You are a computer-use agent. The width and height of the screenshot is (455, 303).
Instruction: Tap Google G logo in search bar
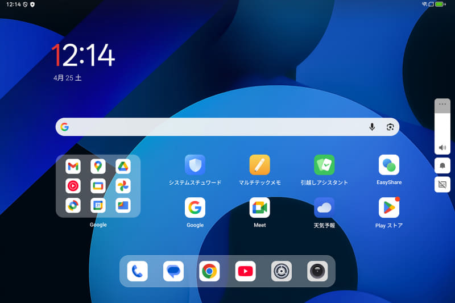pyautogui.click(x=65, y=127)
